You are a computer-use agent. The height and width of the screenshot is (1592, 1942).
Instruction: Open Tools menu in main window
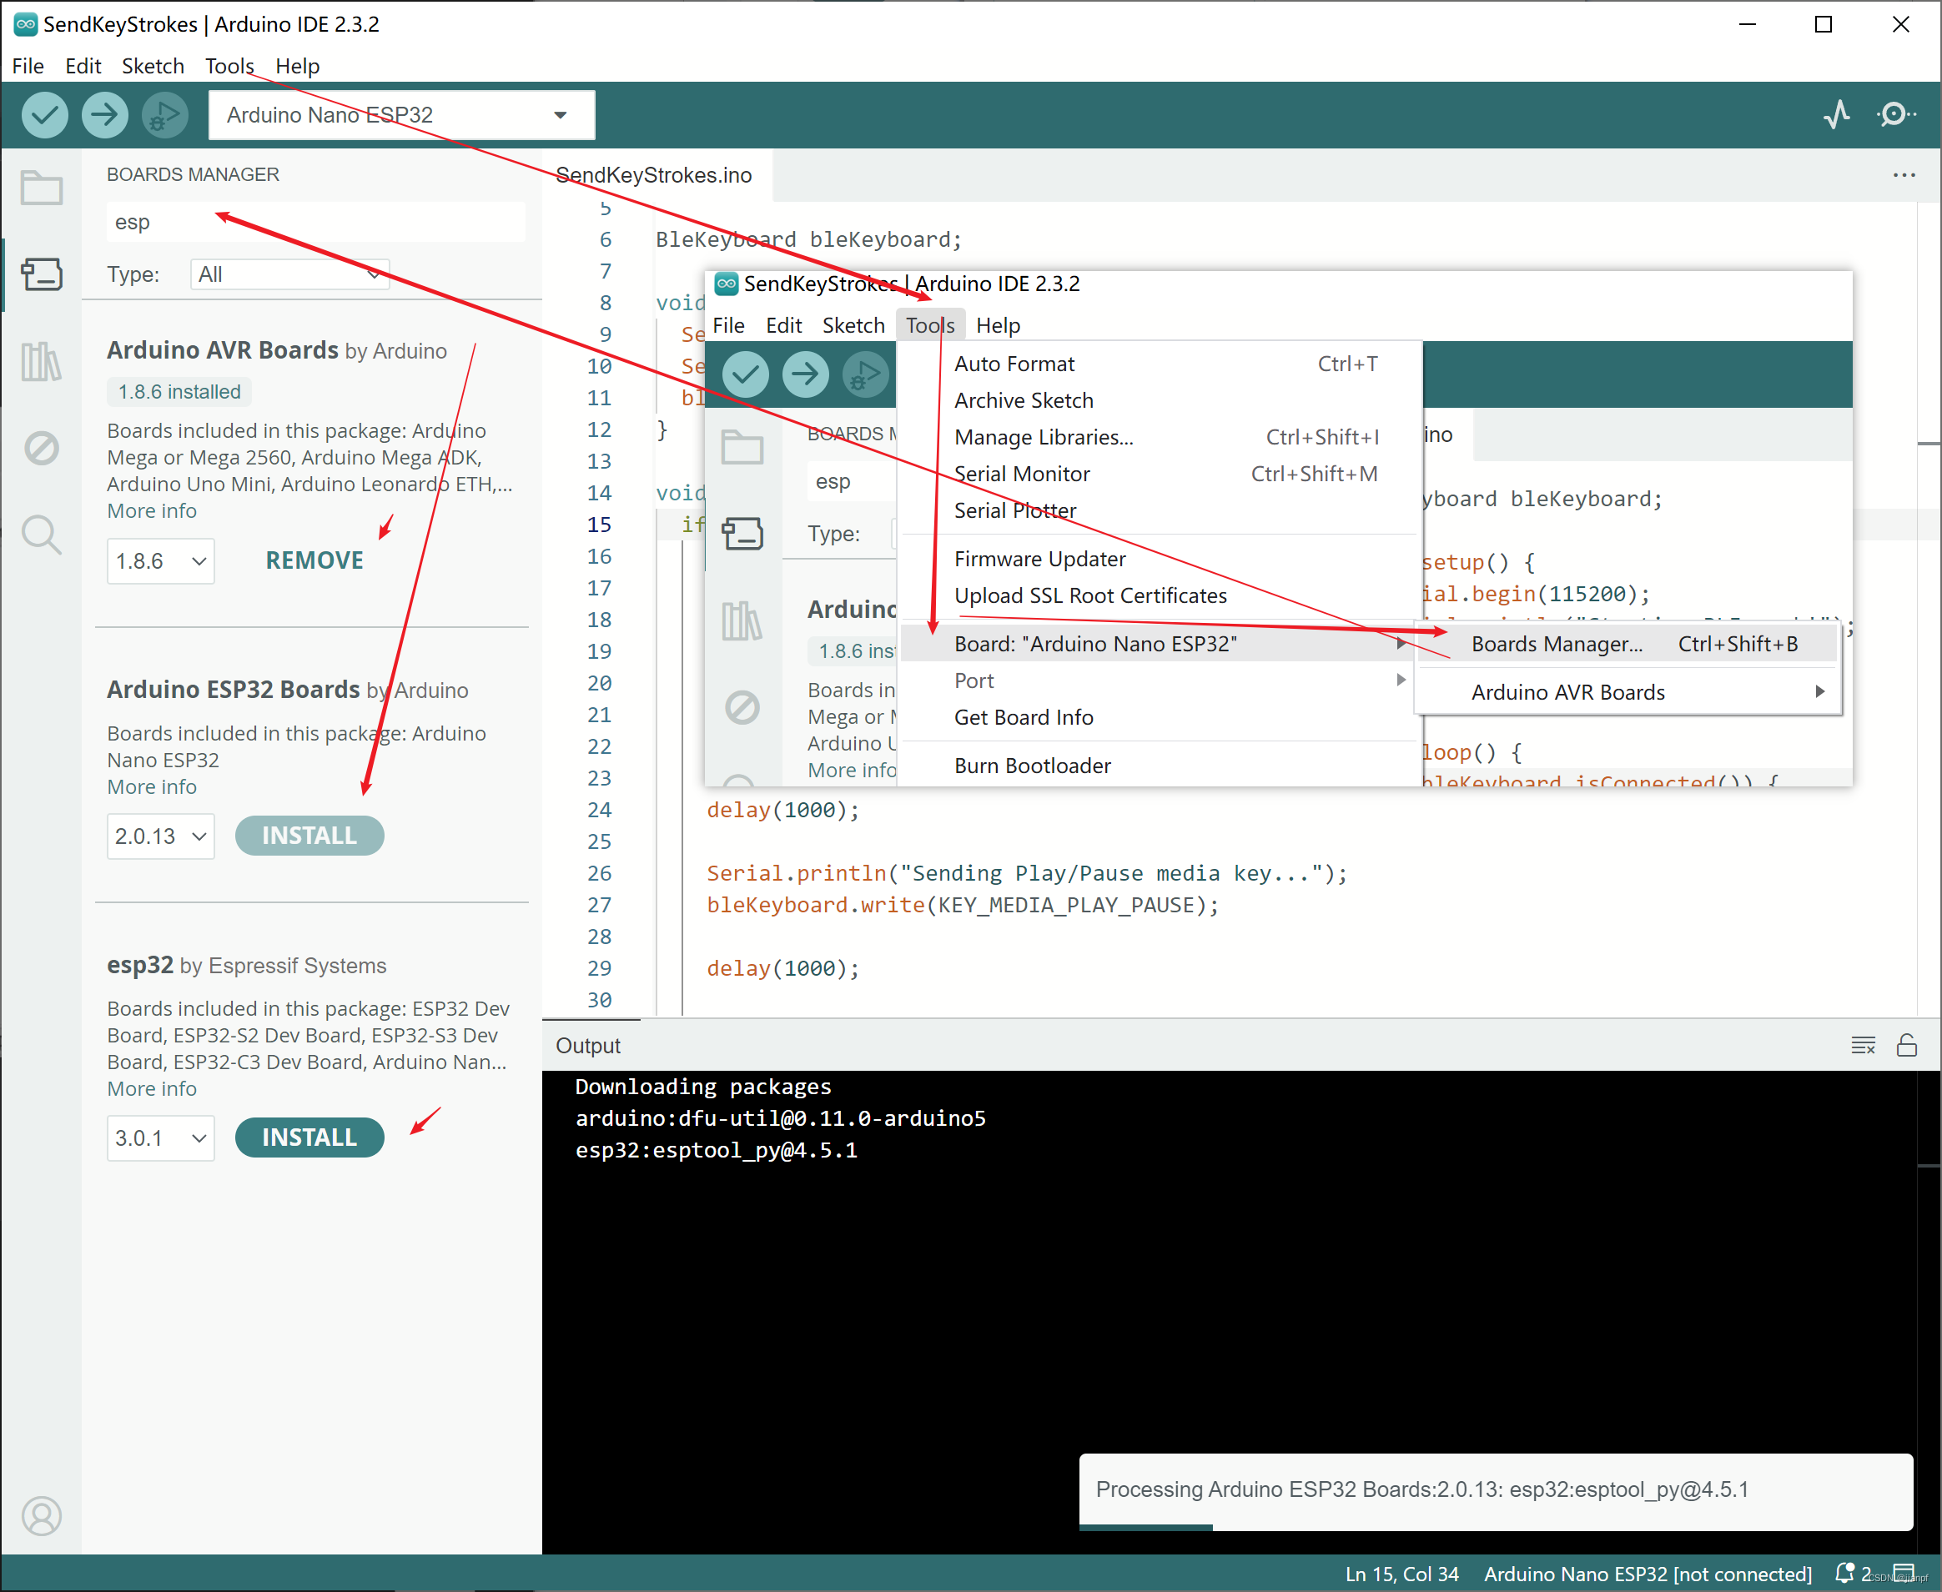(x=229, y=66)
